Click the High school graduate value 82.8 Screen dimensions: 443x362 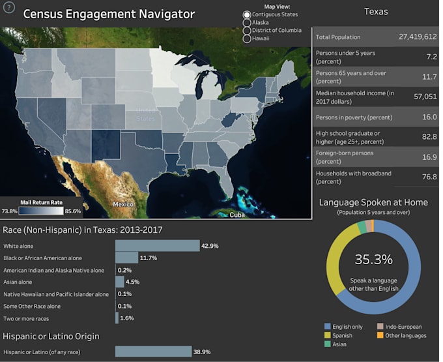429,137
